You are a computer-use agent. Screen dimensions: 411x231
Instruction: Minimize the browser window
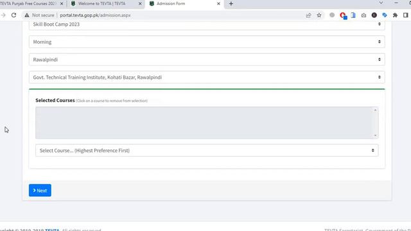[396, 3]
